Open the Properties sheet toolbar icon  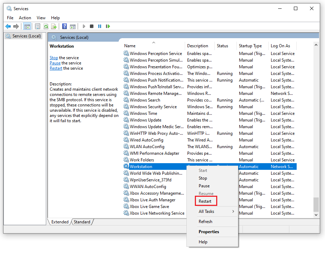[37, 26]
